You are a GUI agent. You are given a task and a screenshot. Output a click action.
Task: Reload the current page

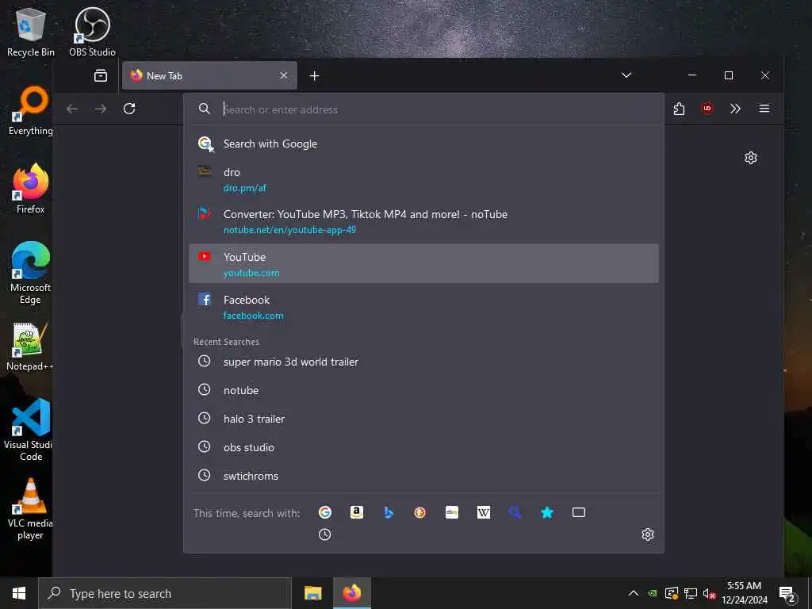click(129, 108)
